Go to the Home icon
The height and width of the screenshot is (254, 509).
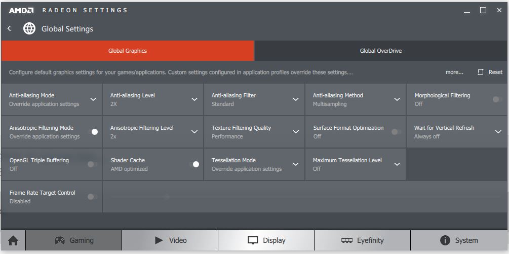pos(13,241)
